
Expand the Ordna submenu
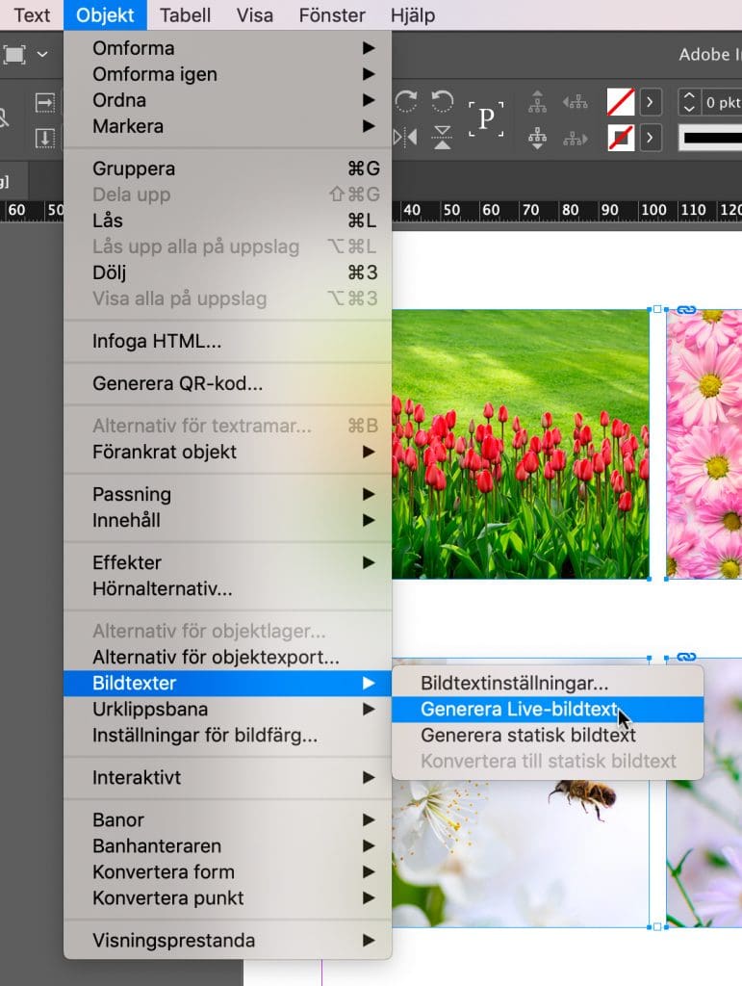click(227, 100)
